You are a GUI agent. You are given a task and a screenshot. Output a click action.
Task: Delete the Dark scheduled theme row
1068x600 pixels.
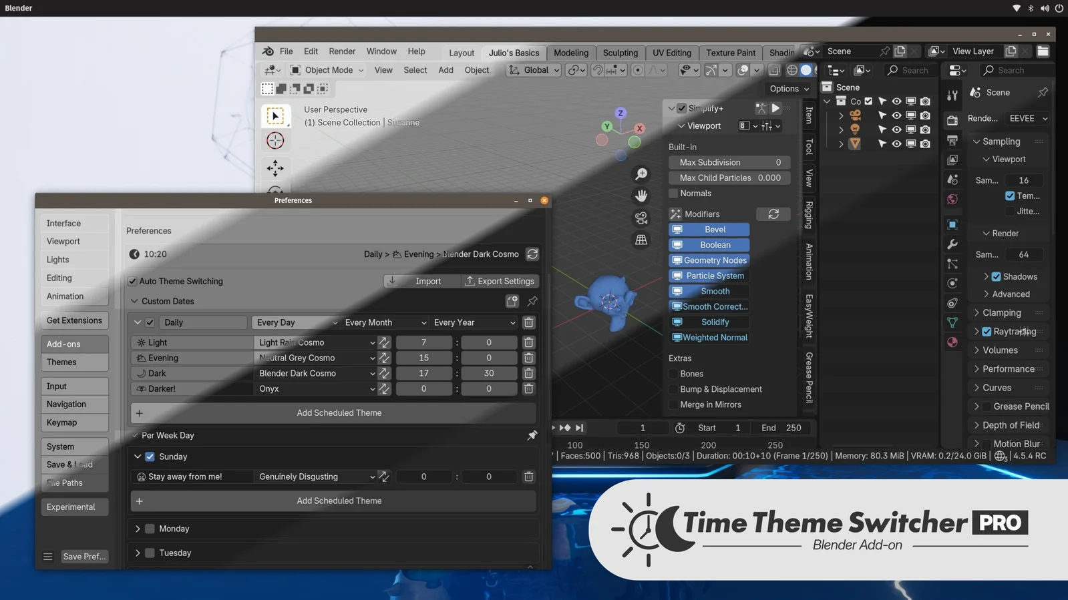pos(528,373)
